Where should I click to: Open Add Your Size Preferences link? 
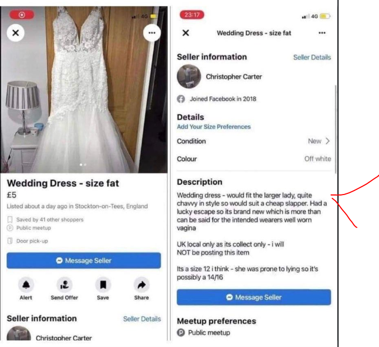click(214, 127)
